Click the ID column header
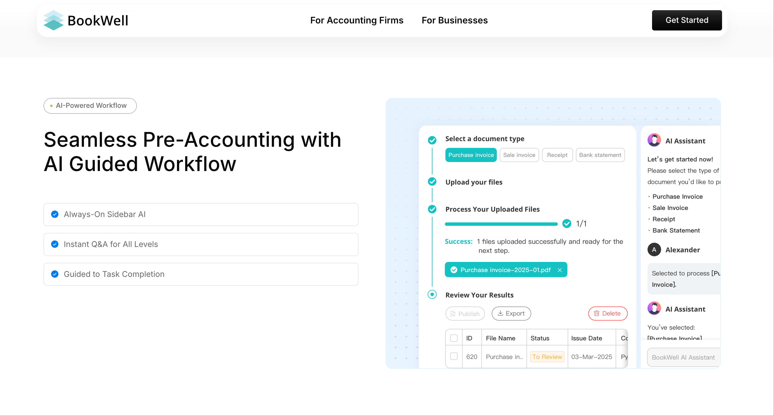774x416 pixels. pyautogui.click(x=469, y=338)
